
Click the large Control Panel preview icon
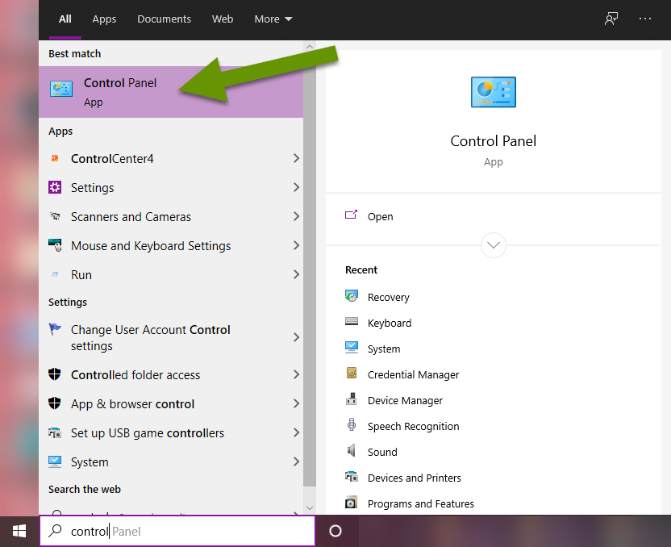click(493, 92)
